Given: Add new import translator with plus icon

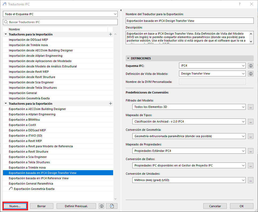Looking at the screenshot, I should click(110, 34).
